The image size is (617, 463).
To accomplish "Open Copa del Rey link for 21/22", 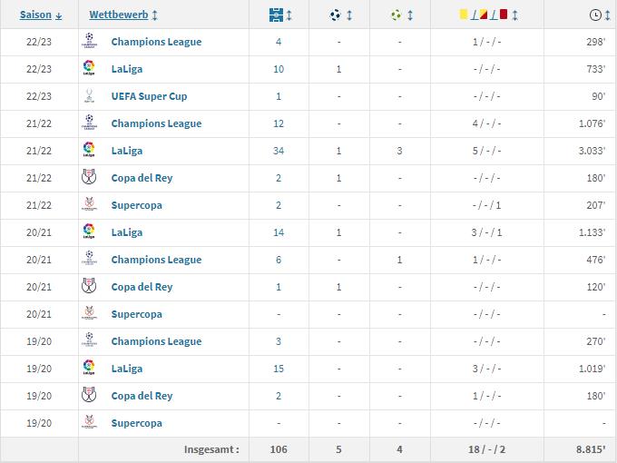I will point(142,178).
